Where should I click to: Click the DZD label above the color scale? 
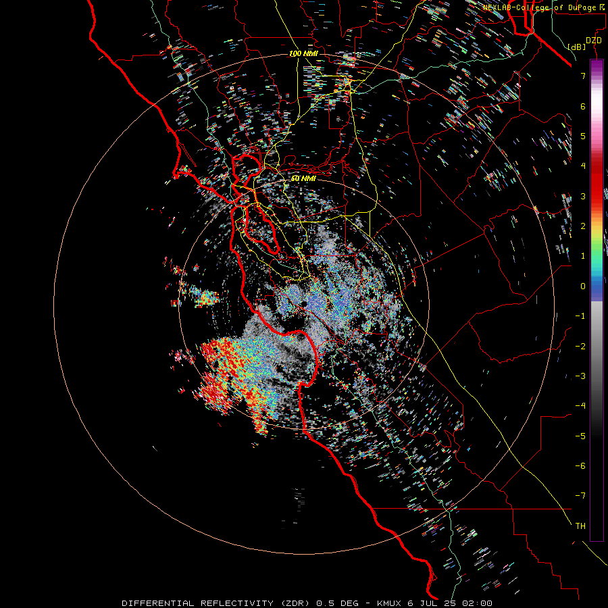point(593,41)
